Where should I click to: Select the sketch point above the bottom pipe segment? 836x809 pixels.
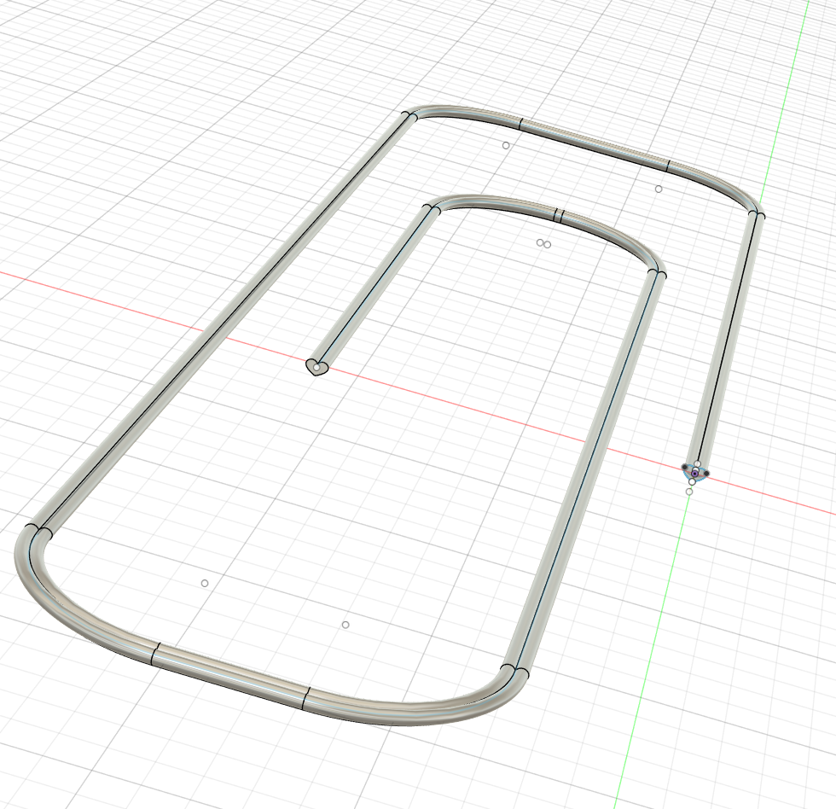click(345, 626)
